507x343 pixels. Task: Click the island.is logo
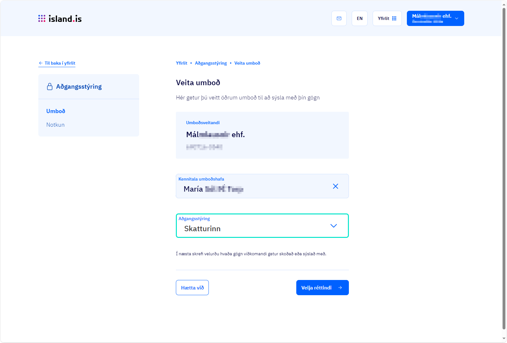pos(60,19)
